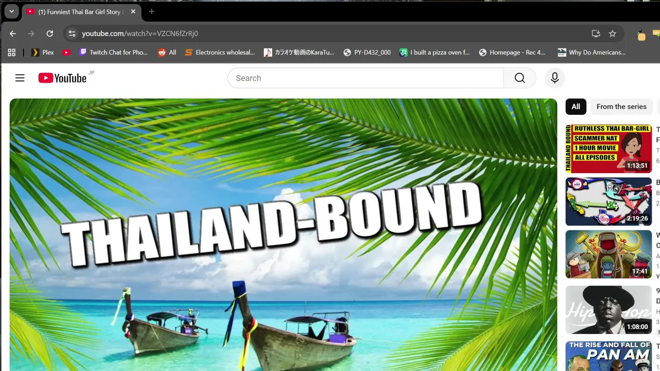Select the All filter chip
The width and height of the screenshot is (660, 371).
pyautogui.click(x=576, y=107)
